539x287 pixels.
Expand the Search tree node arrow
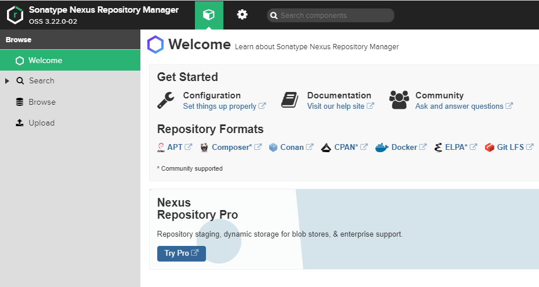coord(7,81)
